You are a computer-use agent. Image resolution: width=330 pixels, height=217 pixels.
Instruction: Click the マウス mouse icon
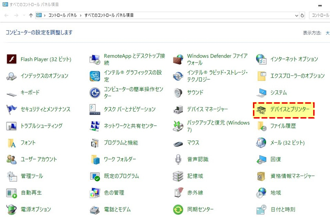click(x=178, y=144)
